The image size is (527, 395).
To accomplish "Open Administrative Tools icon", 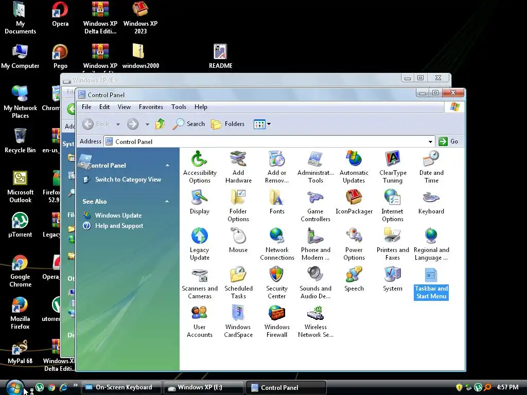I will pyautogui.click(x=315, y=167).
